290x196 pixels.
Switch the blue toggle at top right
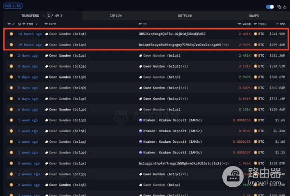pos(270,7)
